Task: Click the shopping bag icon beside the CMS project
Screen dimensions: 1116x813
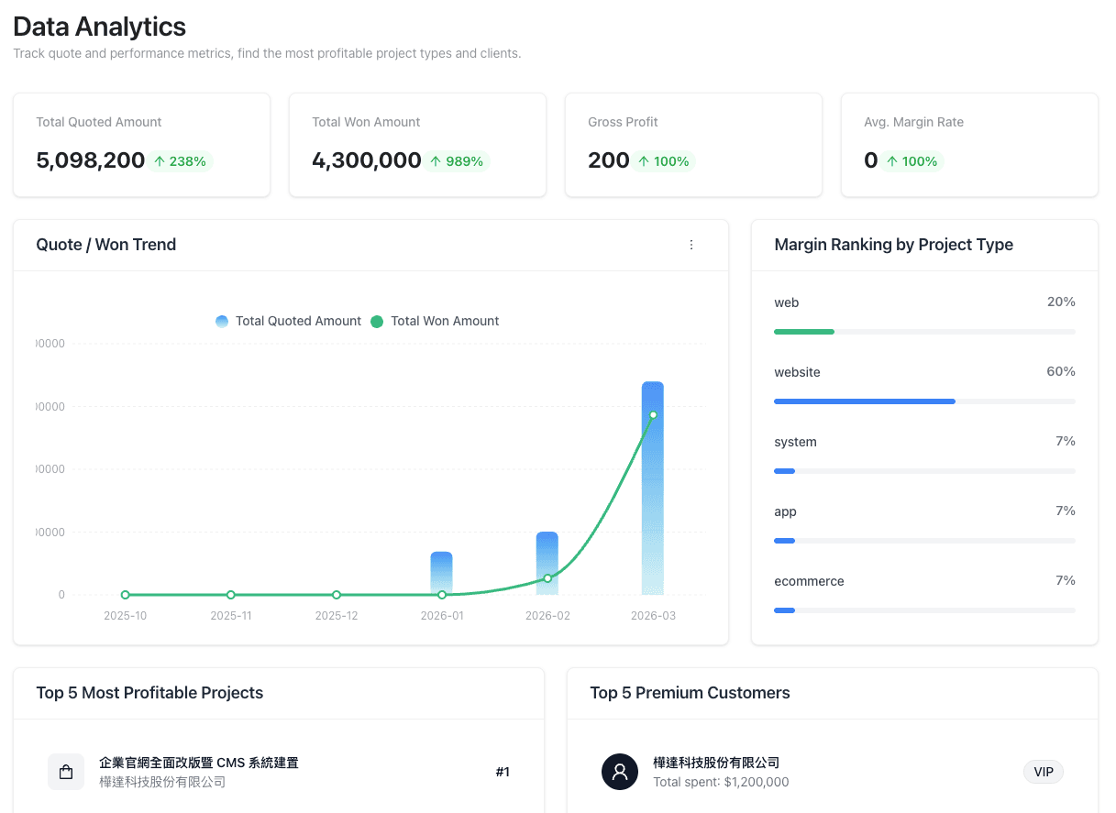Action: (x=66, y=772)
